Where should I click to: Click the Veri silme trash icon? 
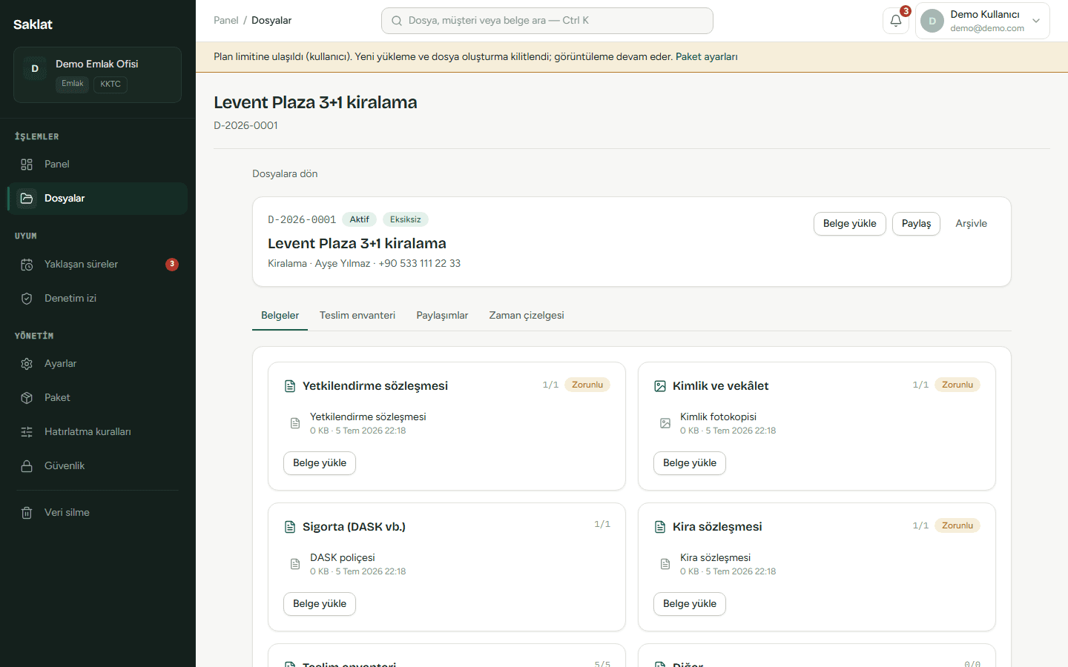click(27, 513)
